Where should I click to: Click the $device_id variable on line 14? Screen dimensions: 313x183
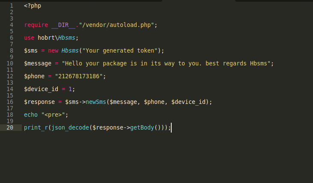(41, 89)
